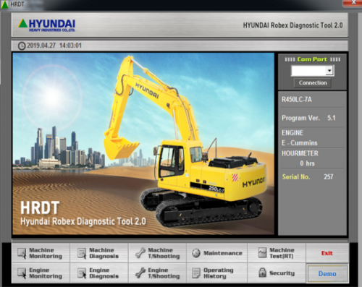Open Machine Test[RT] label
Image resolution: width=362 pixels, height=287 pixels.
282,253
